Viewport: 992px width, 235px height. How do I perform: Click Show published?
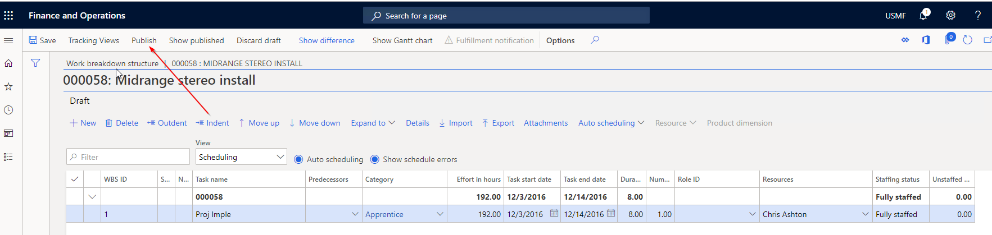coord(197,40)
